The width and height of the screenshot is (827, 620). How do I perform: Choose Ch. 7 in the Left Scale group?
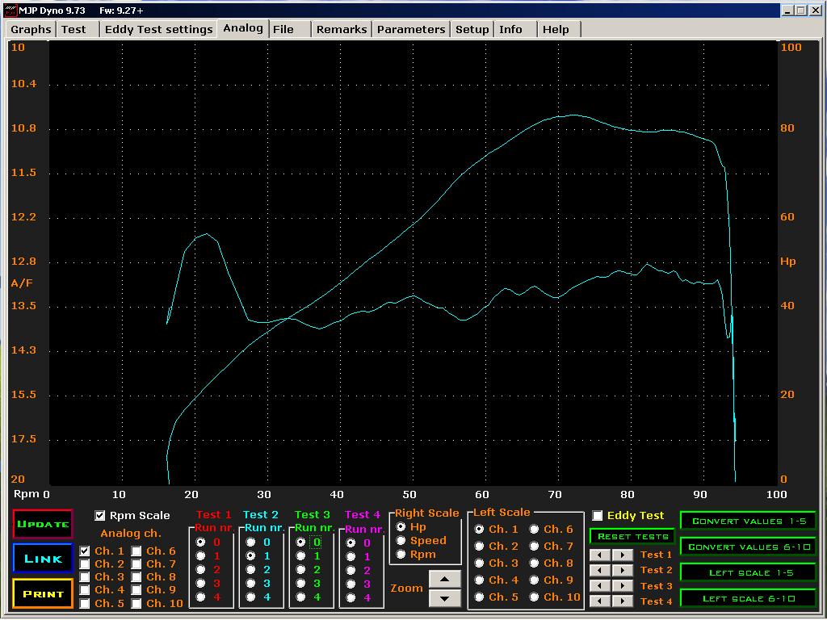(534, 547)
